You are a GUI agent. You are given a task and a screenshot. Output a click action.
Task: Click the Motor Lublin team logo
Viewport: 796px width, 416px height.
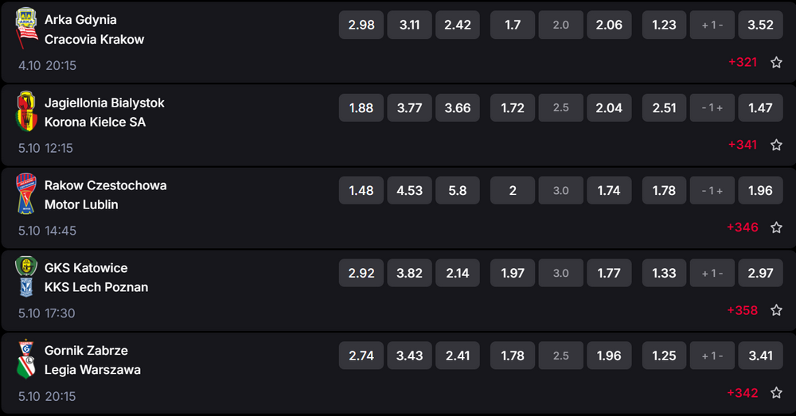tap(26, 204)
